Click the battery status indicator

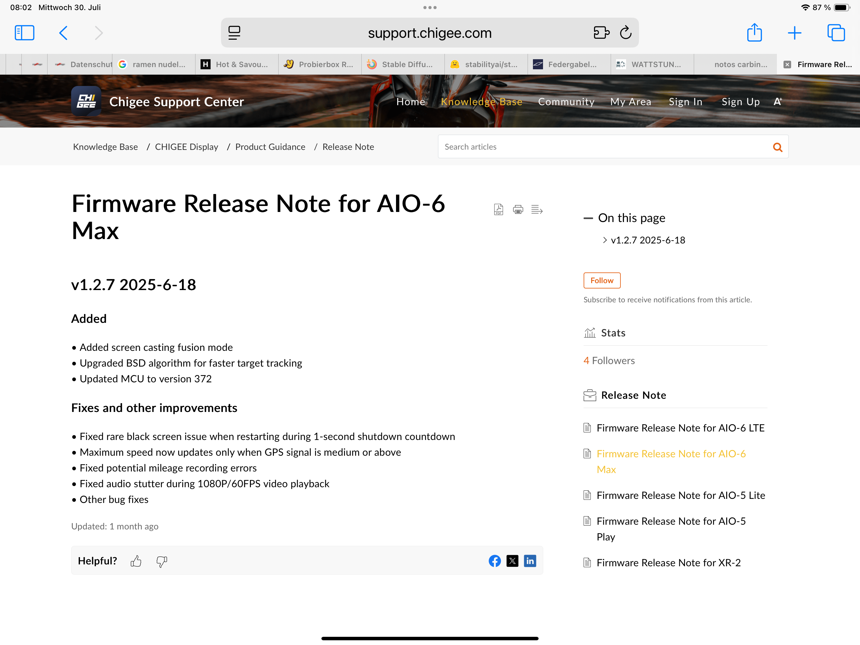coord(842,7)
